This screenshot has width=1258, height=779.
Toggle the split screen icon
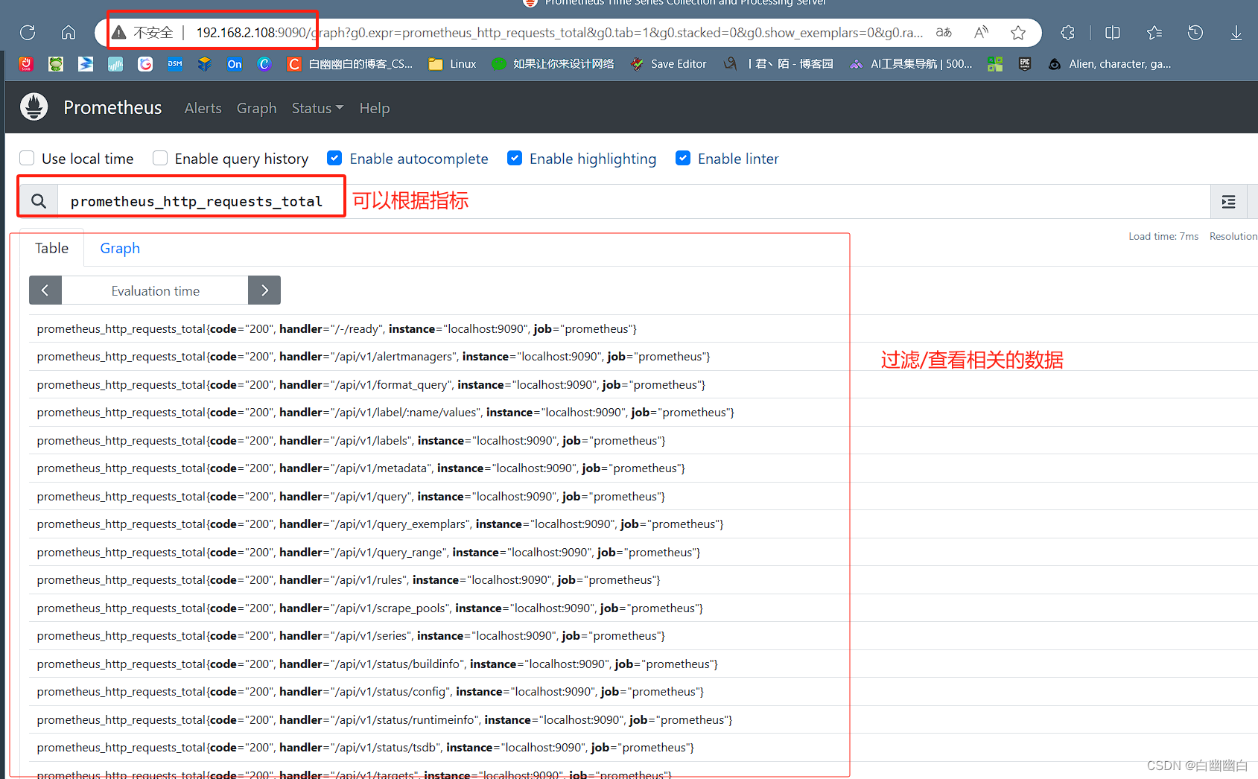point(1113,33)
